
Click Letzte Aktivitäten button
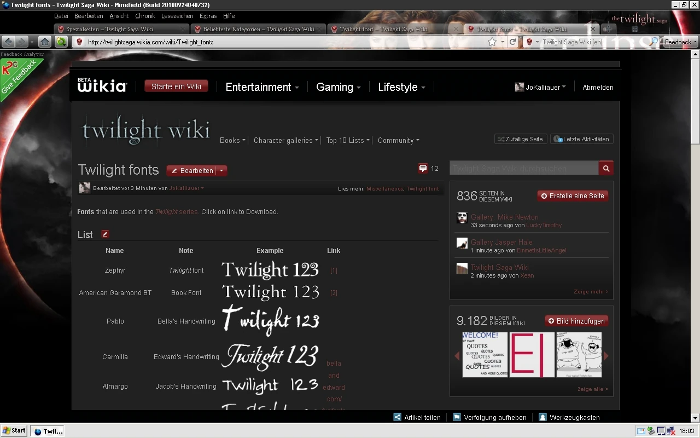(x=581, y=139)
